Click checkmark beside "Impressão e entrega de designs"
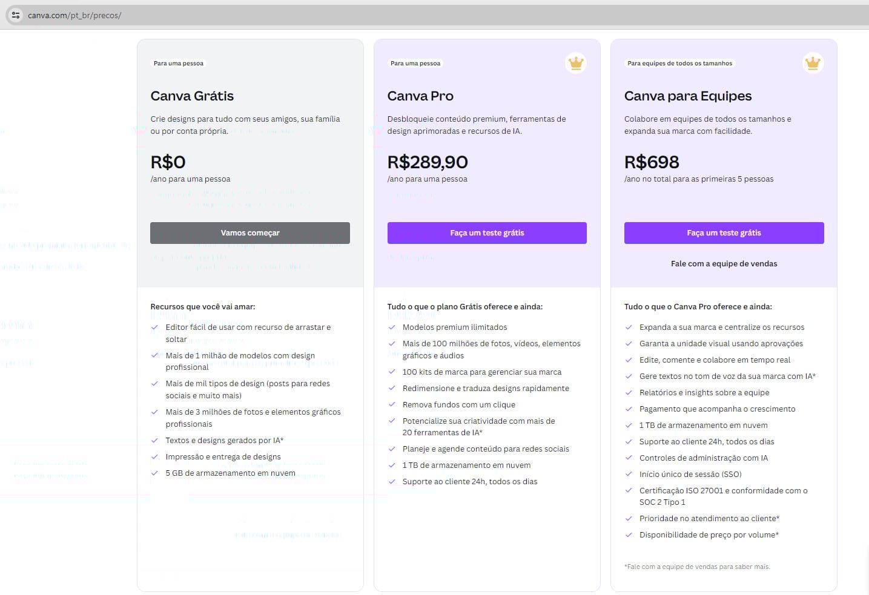This screenshot has width=869, height=595. (154, 457)
